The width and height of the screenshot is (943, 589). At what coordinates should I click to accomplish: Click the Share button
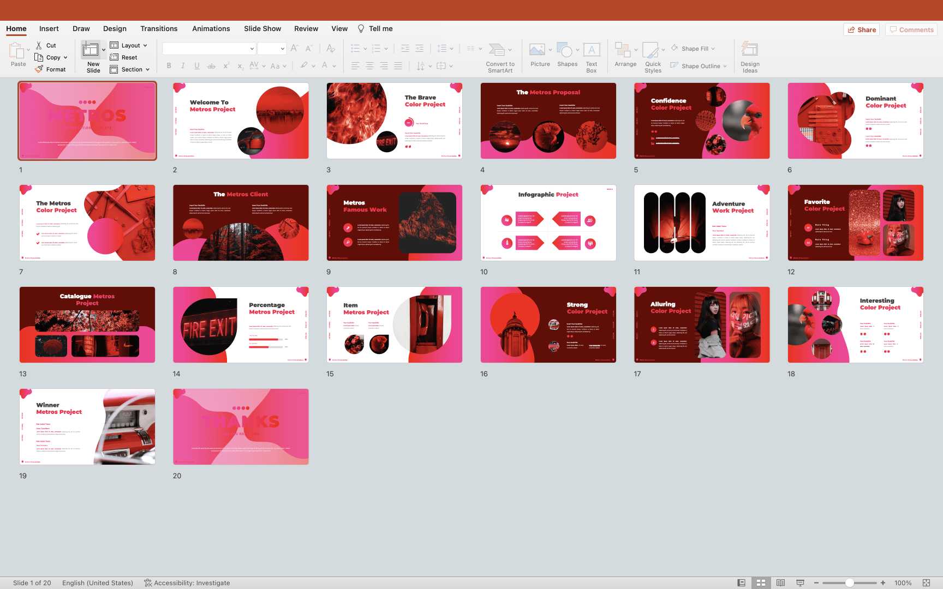coord(862,29)
